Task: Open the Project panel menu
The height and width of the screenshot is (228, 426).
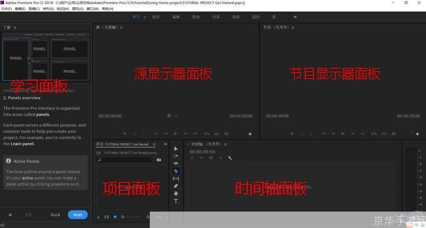Action: 154,145
